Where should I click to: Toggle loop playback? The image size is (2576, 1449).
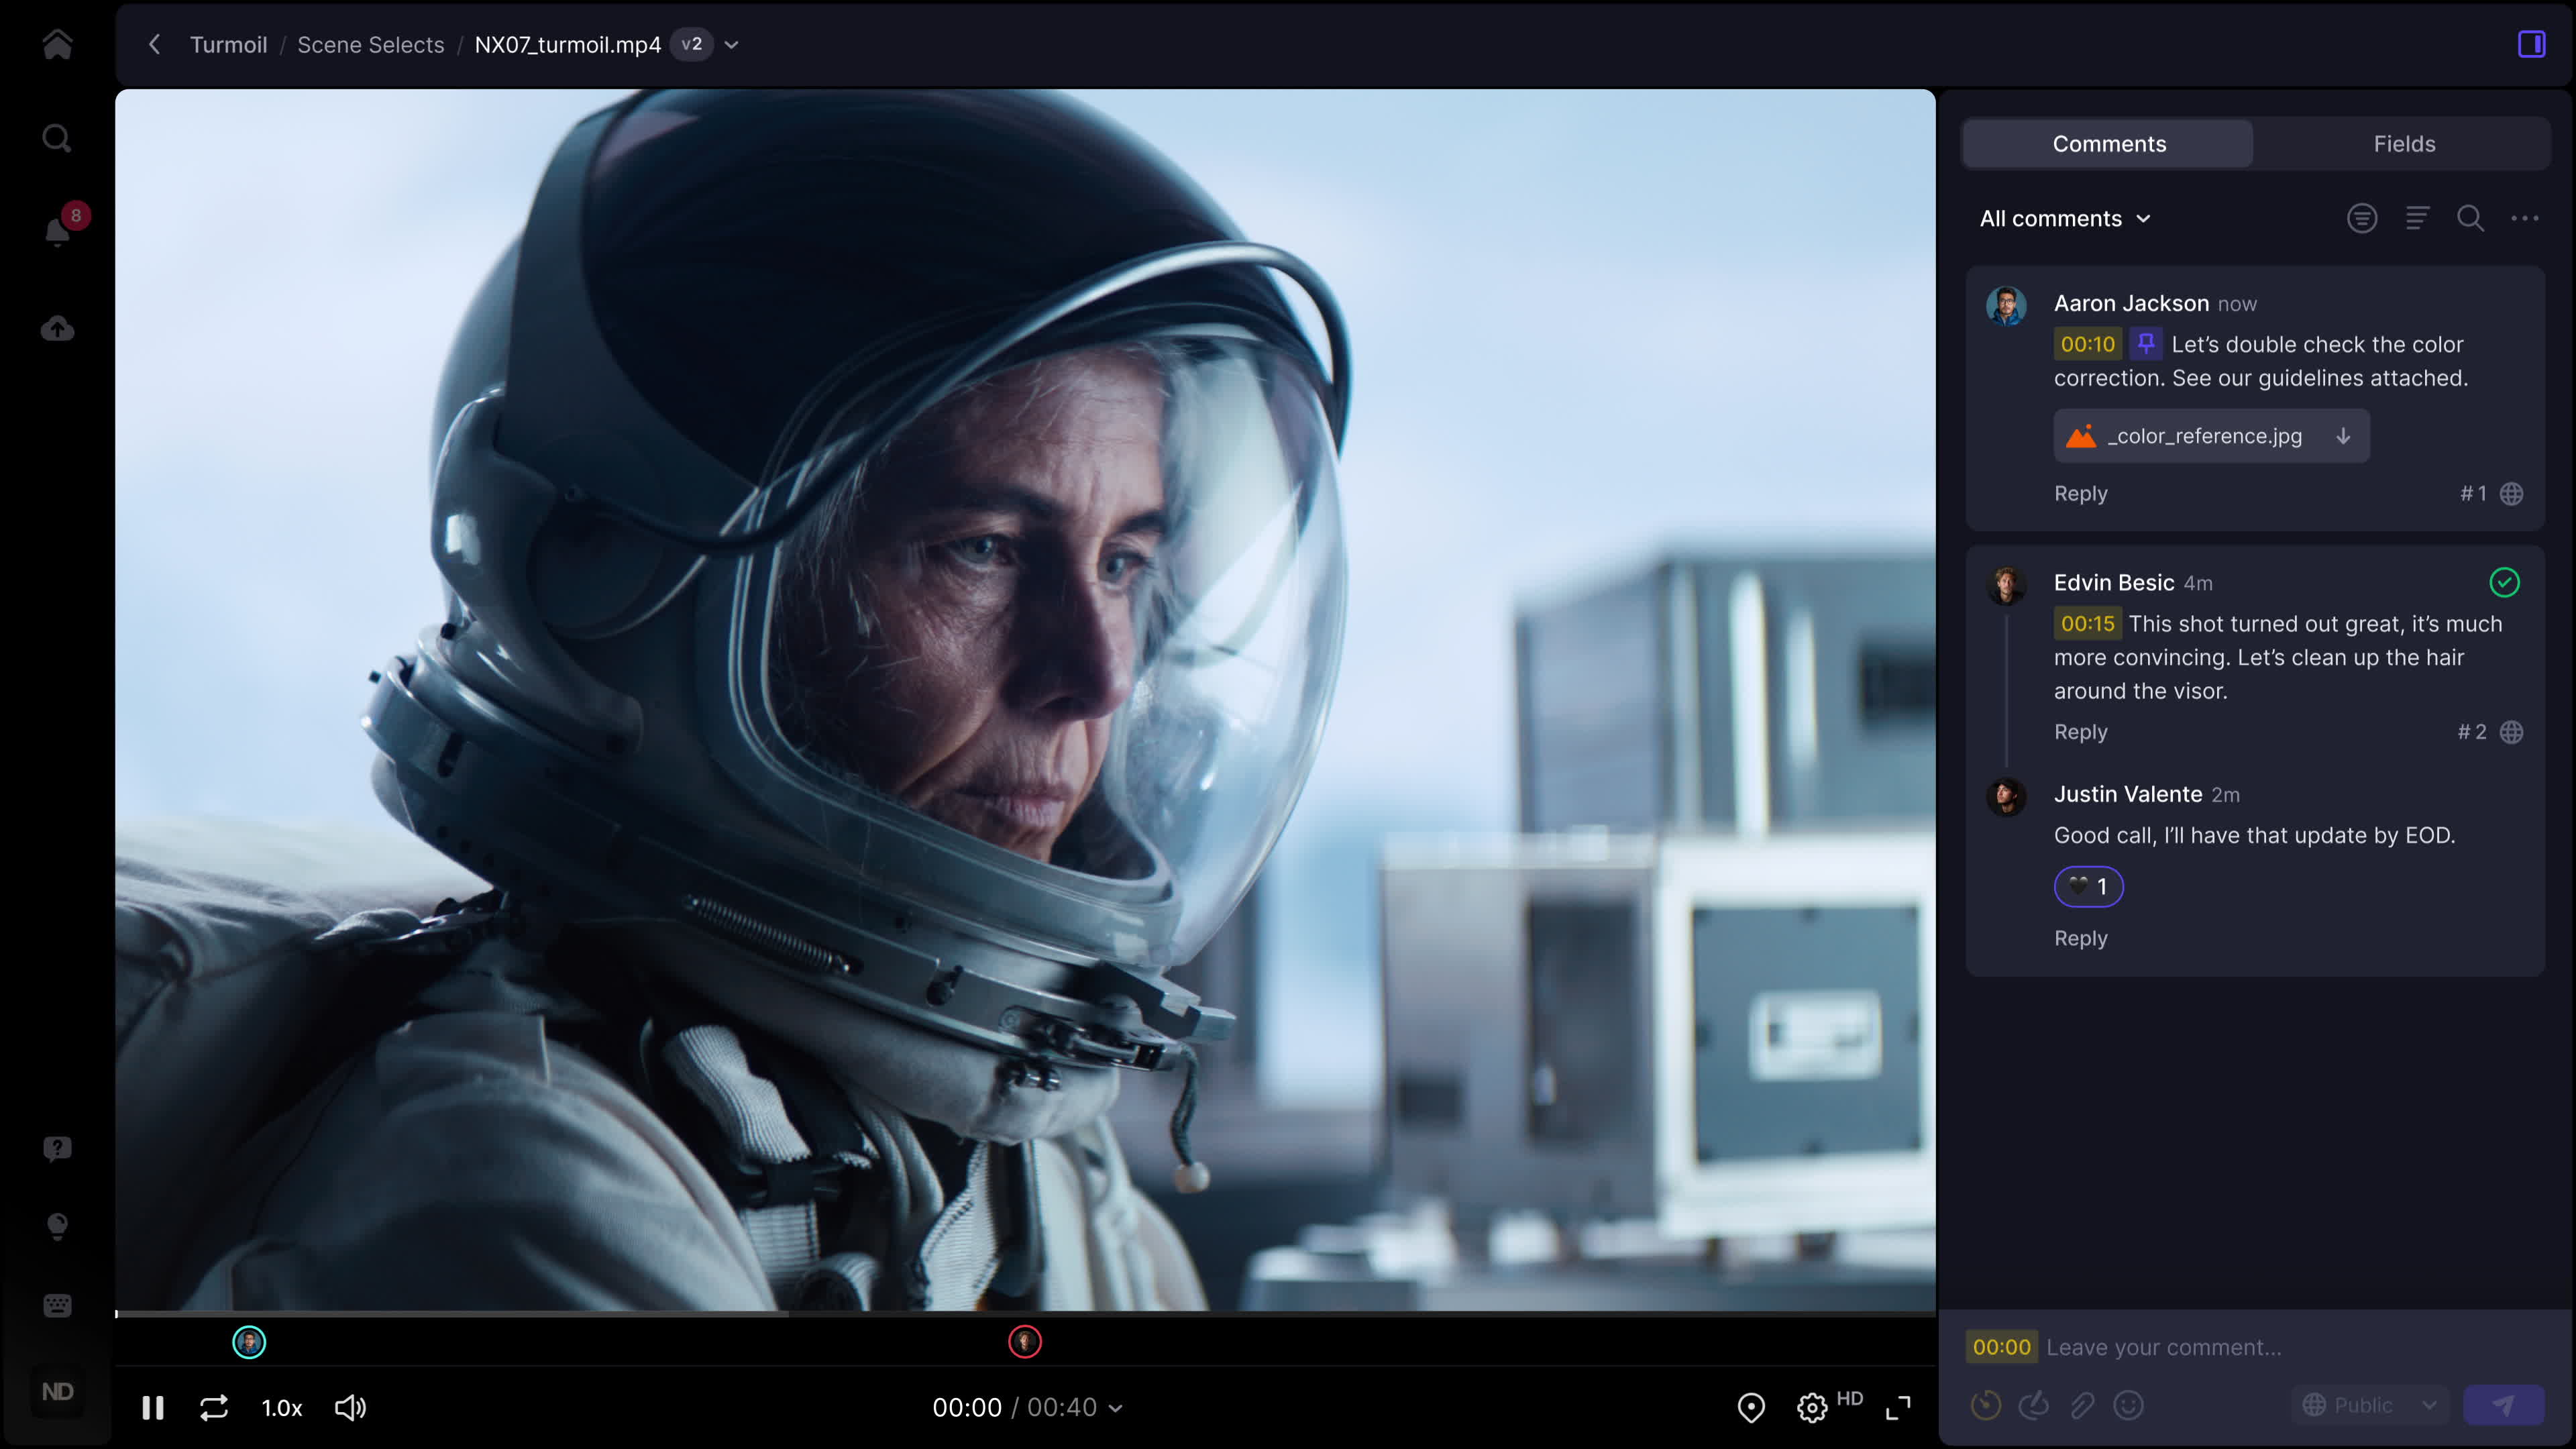(214, 1407)
